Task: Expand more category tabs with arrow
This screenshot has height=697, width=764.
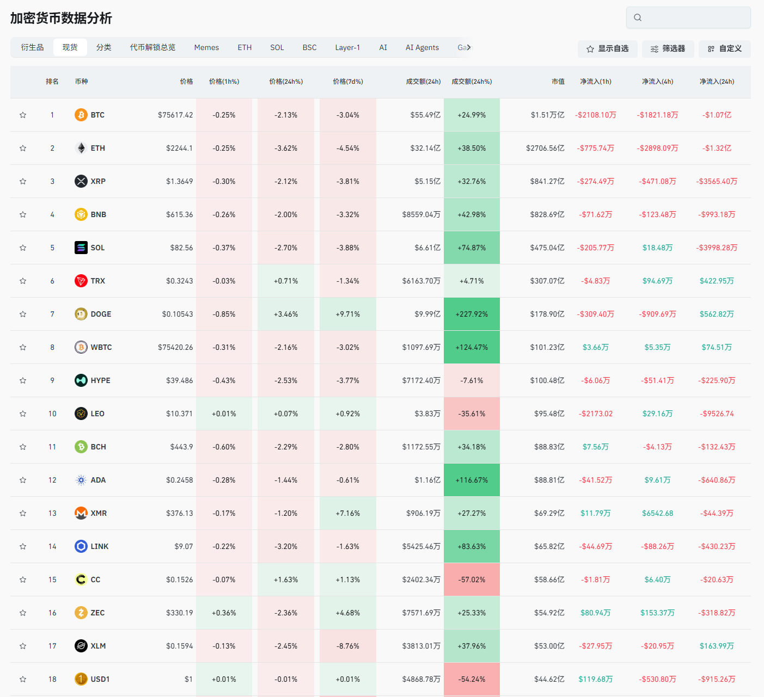Action: coord(469,47)
